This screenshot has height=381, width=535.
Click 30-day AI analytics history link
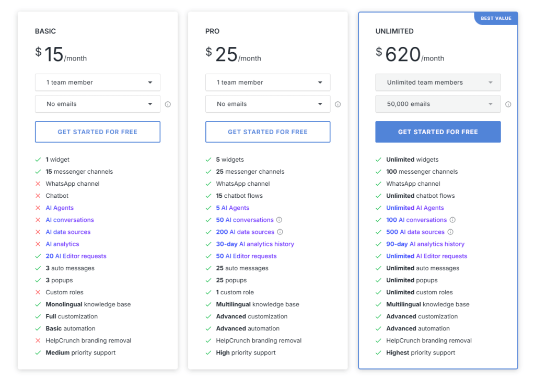[255, 244]
